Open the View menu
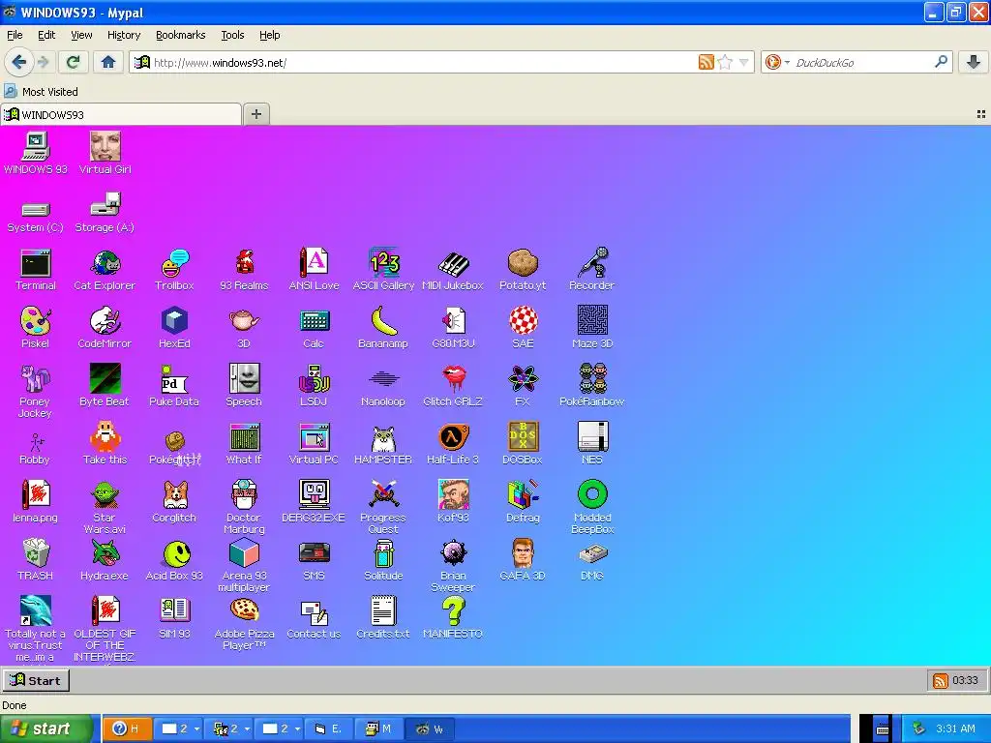This screenshot has height=743, width=991. pos(81,35)
